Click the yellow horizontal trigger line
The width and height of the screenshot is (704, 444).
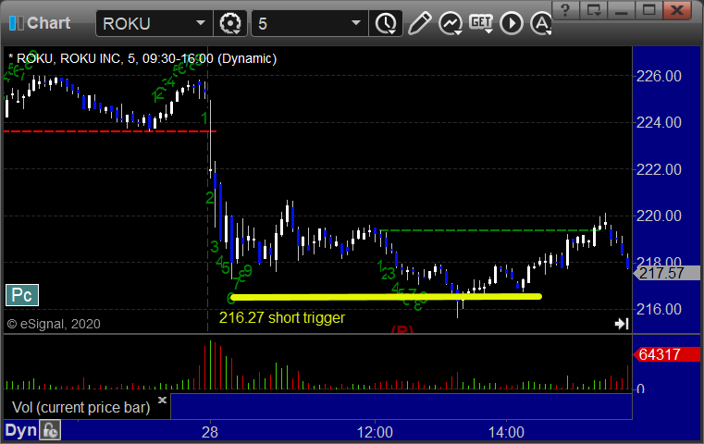click(386, 297)
